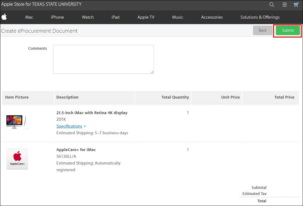Open Solutions & Offerings menu
The image size is (303, 206).
[260, 17]
